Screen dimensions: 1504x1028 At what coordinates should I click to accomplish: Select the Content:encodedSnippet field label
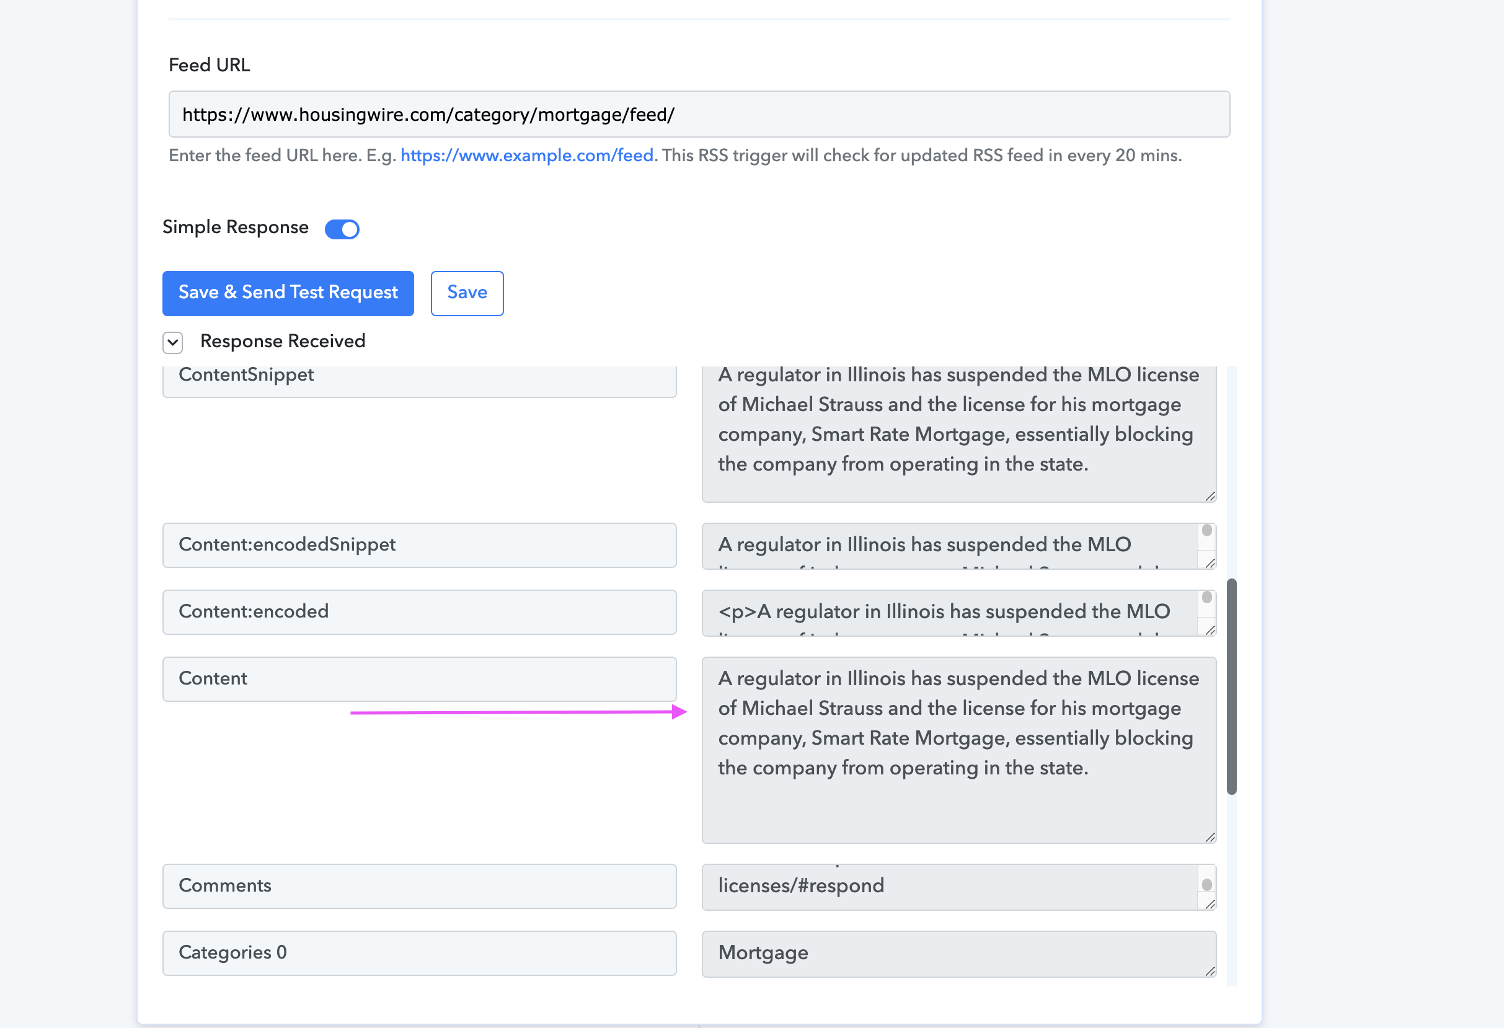[419, 545]
